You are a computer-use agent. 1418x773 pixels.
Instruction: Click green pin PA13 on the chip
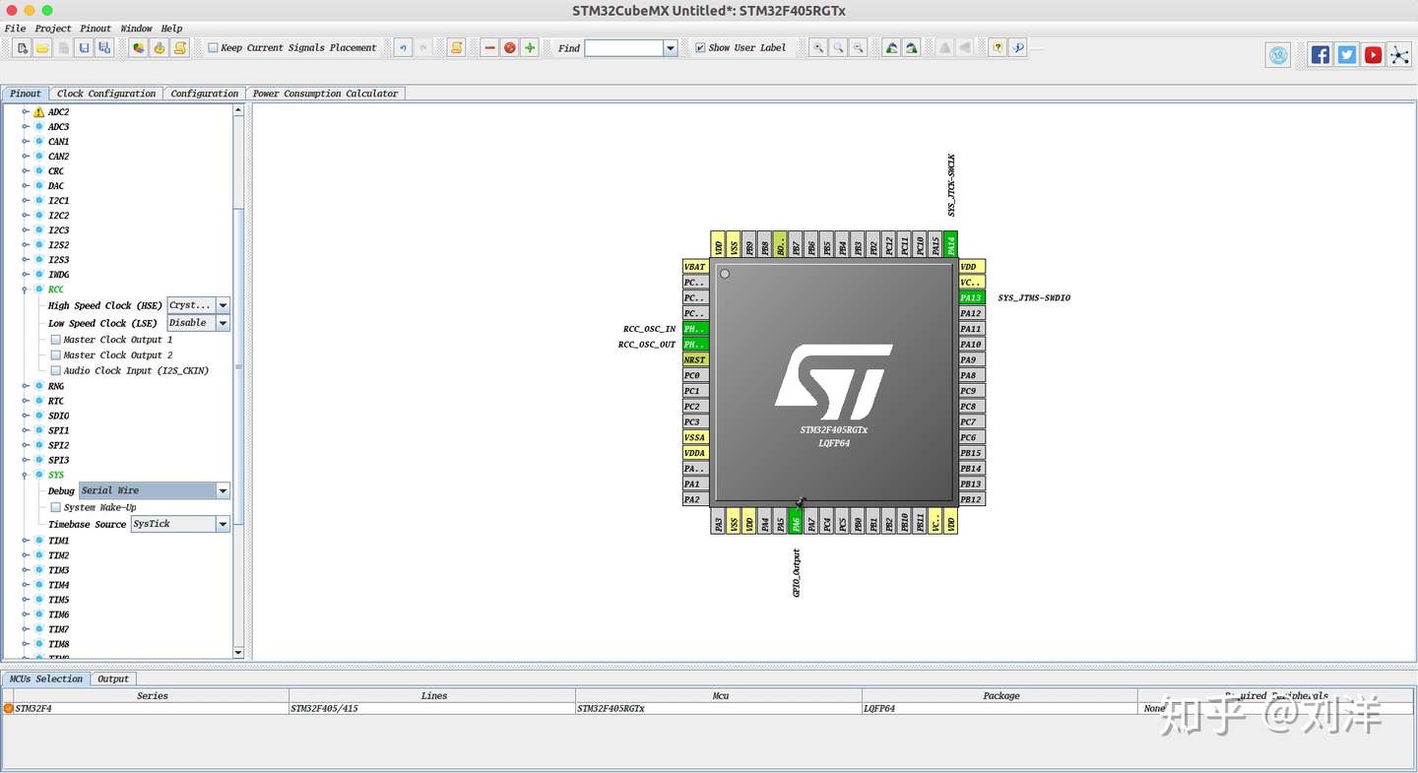(x=972, y=297)
